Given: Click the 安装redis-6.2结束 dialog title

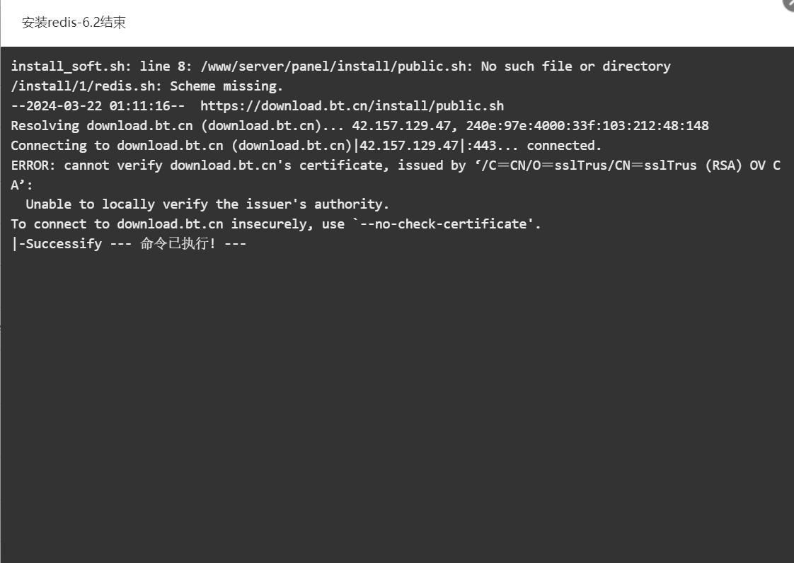Looking at the screenshot, I should tap(74, 22).
